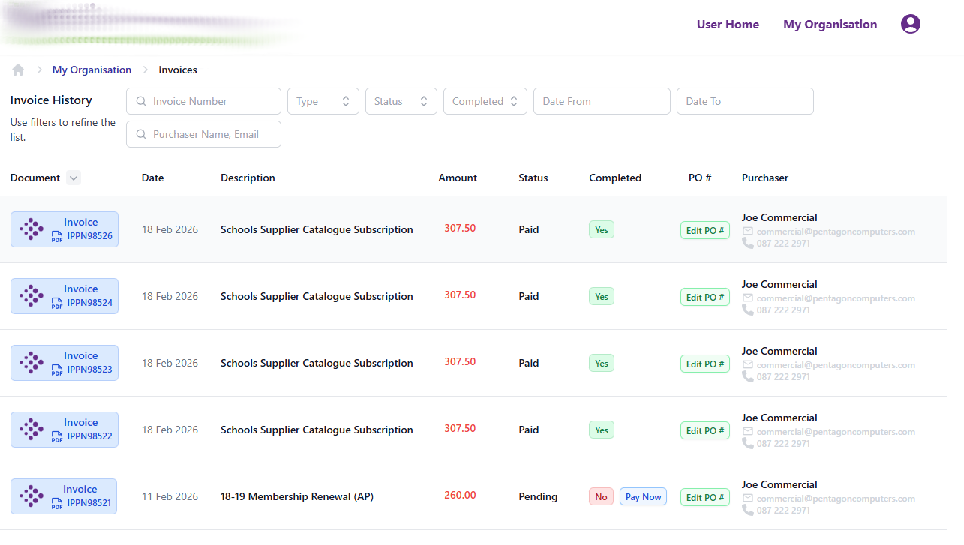Open invoice IPPN98523 PDF document

(x=65, y=363)
